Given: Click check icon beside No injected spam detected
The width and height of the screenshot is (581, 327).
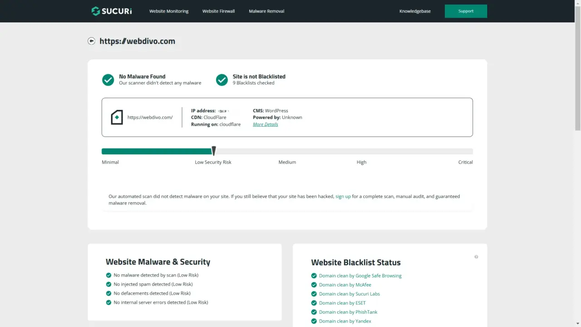Looking at the screenshot, I should point(108,284).
